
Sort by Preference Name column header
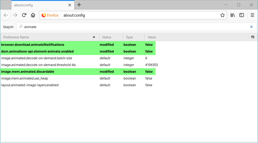pos(50,37)
